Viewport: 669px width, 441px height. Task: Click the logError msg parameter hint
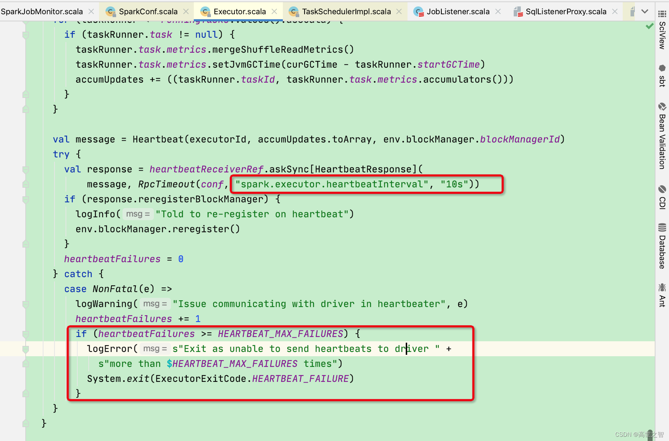(x=155, y=349)
